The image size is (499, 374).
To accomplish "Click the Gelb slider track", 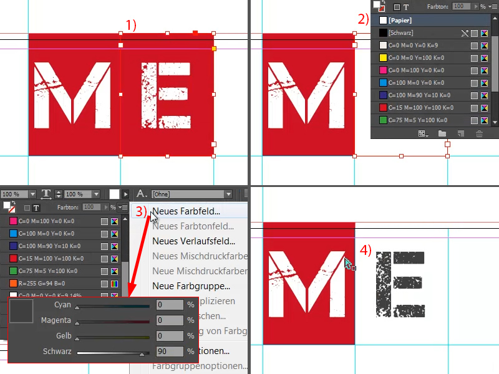I will 113,337.
